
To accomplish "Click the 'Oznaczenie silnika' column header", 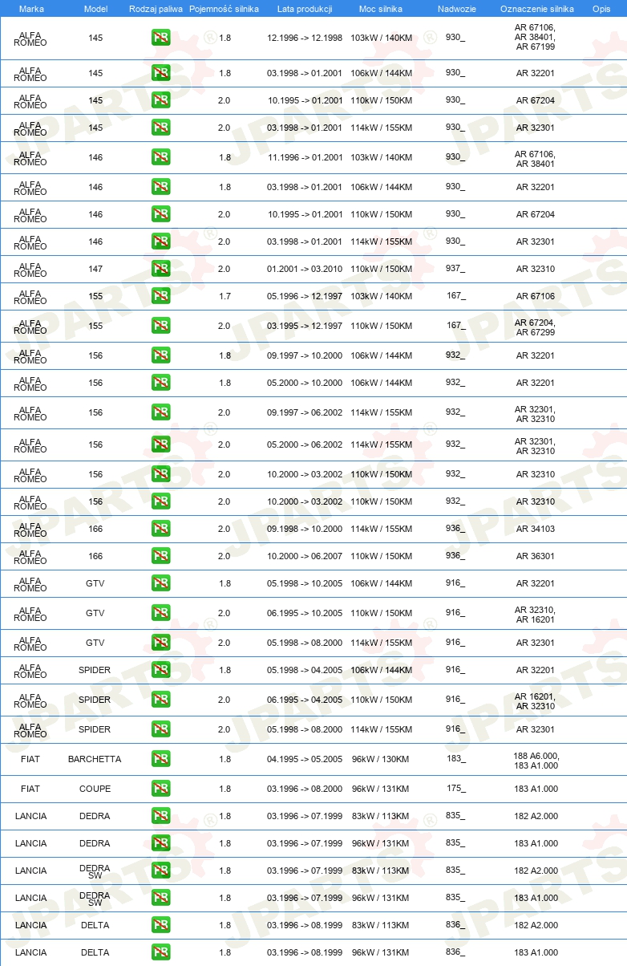I will (536, 9).
